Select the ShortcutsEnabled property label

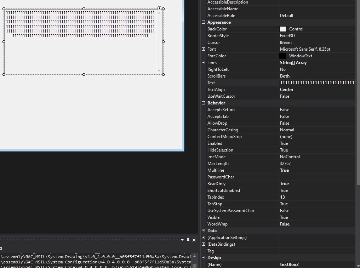pyautogui.click(x=224, y=190)
